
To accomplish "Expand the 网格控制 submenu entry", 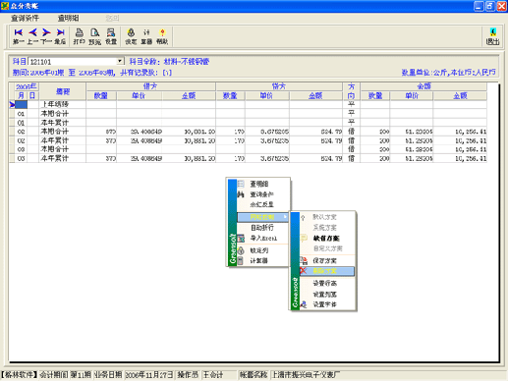I will 262,217.
